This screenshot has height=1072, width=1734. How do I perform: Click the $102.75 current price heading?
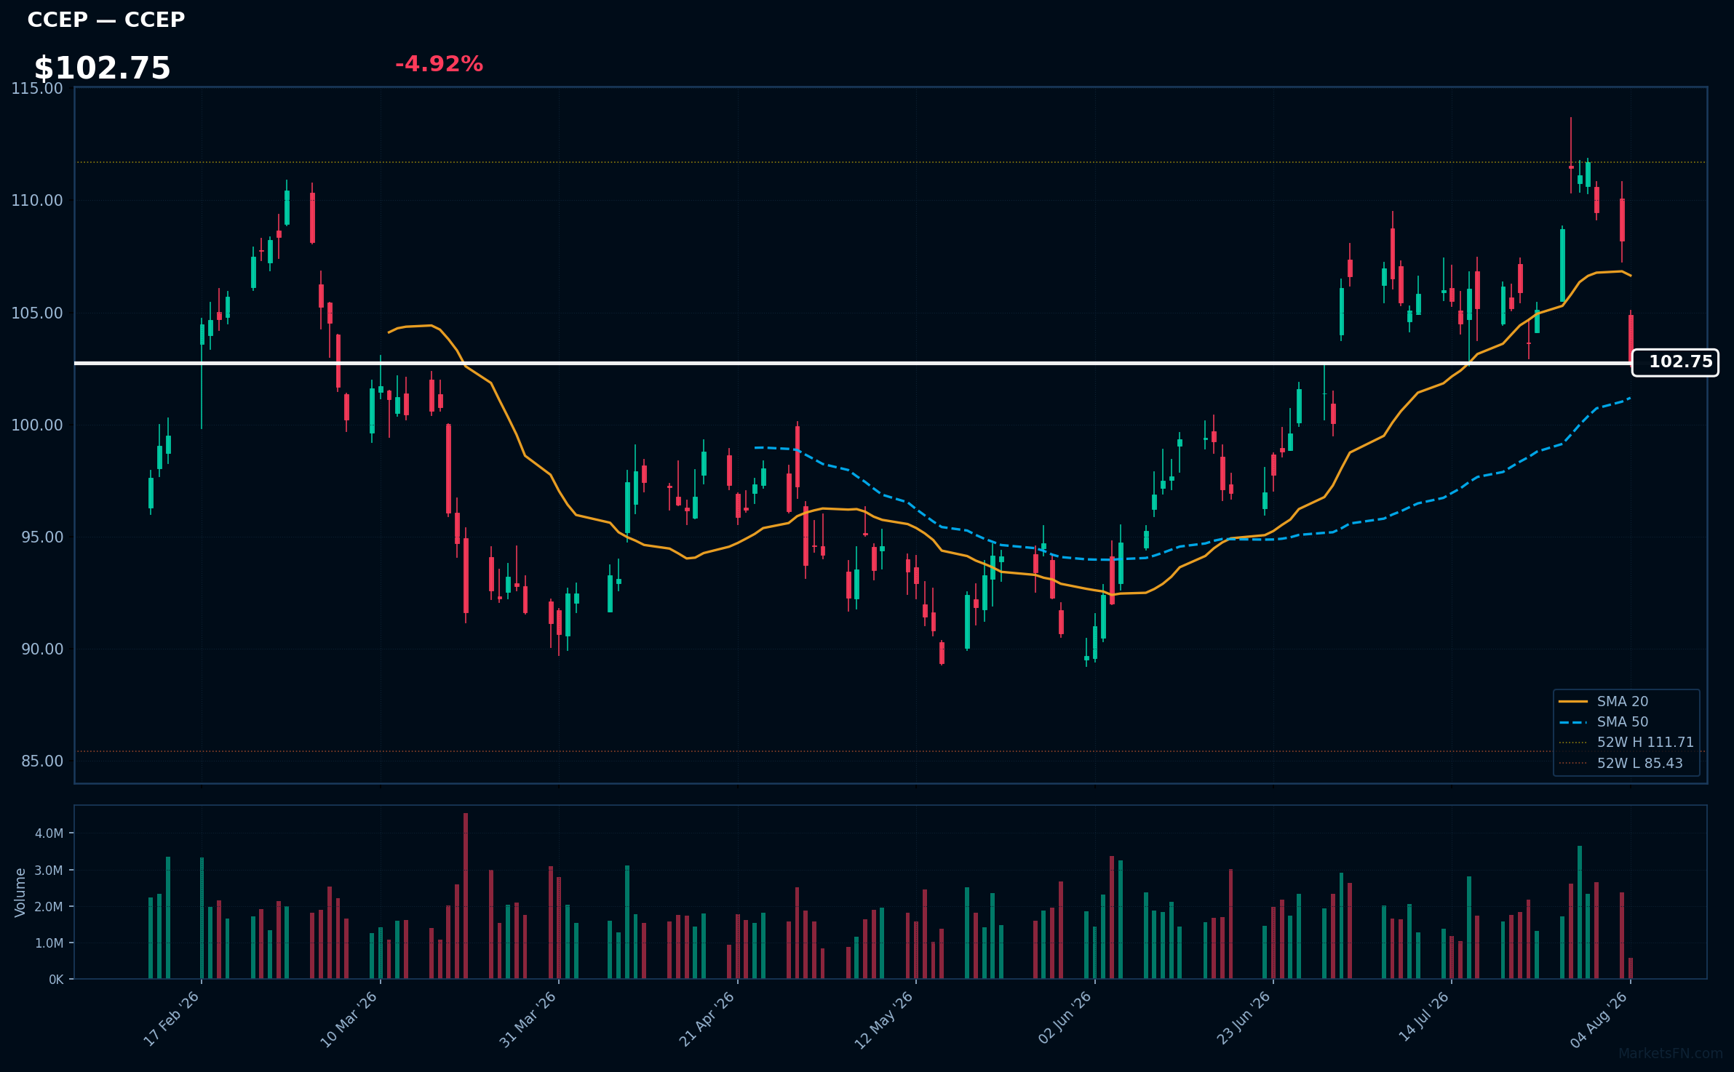coord(102,68)
